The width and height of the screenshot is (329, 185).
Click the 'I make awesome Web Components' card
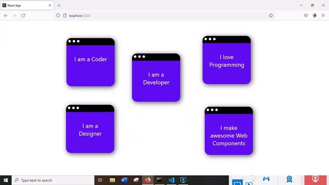229,131
